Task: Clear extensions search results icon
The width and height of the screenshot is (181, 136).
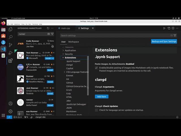Action: pos(49,34)
